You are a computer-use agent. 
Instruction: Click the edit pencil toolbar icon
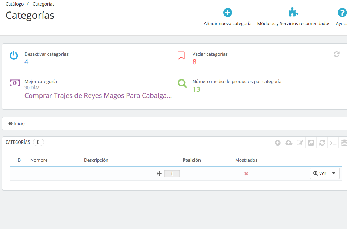(x=300, y=143)
